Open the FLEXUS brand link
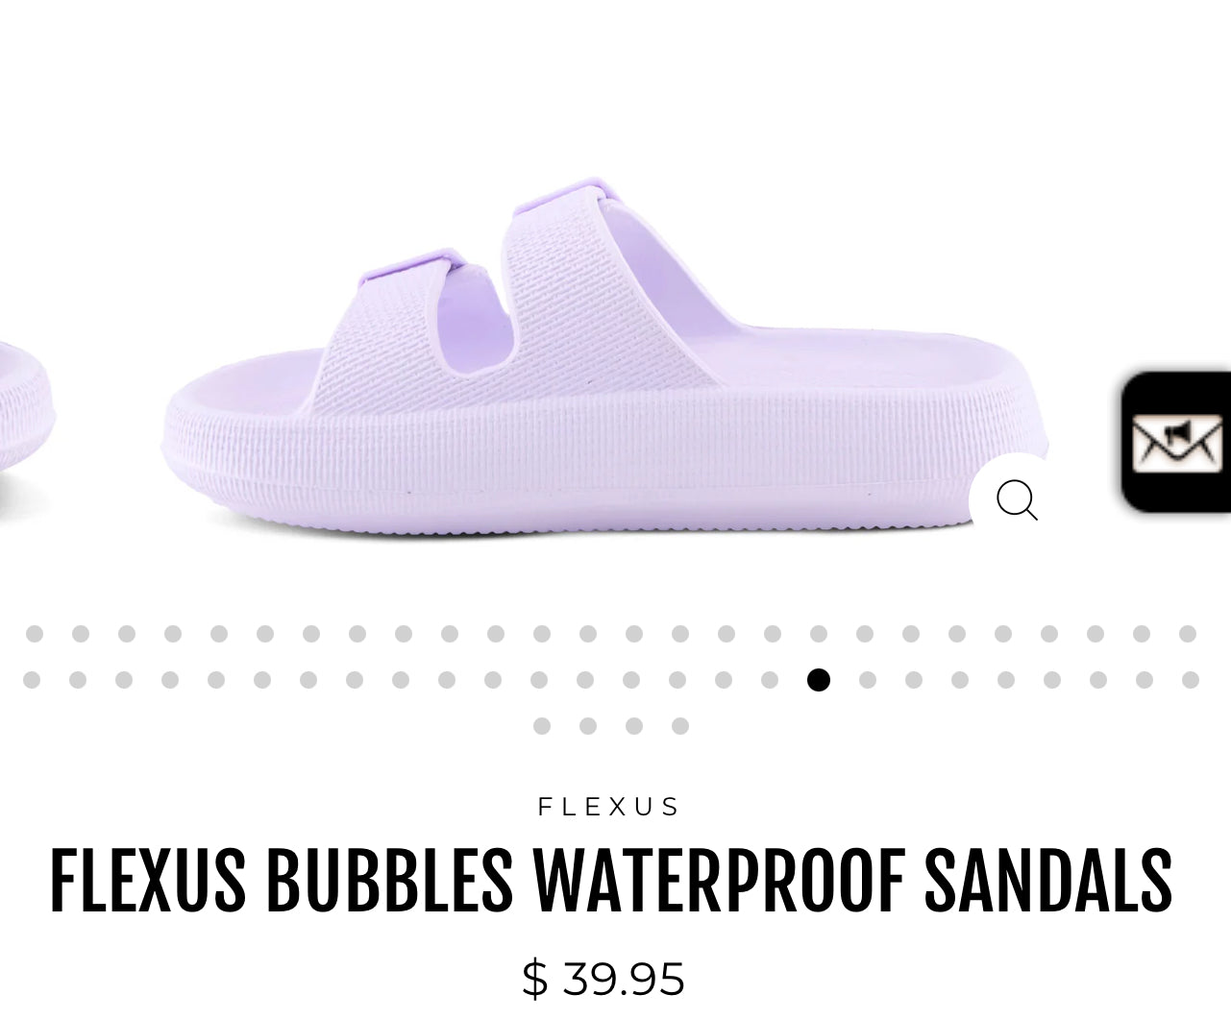Image resolution: width=1231 pixels, height=1019 pixels. (x=609, y=807)
